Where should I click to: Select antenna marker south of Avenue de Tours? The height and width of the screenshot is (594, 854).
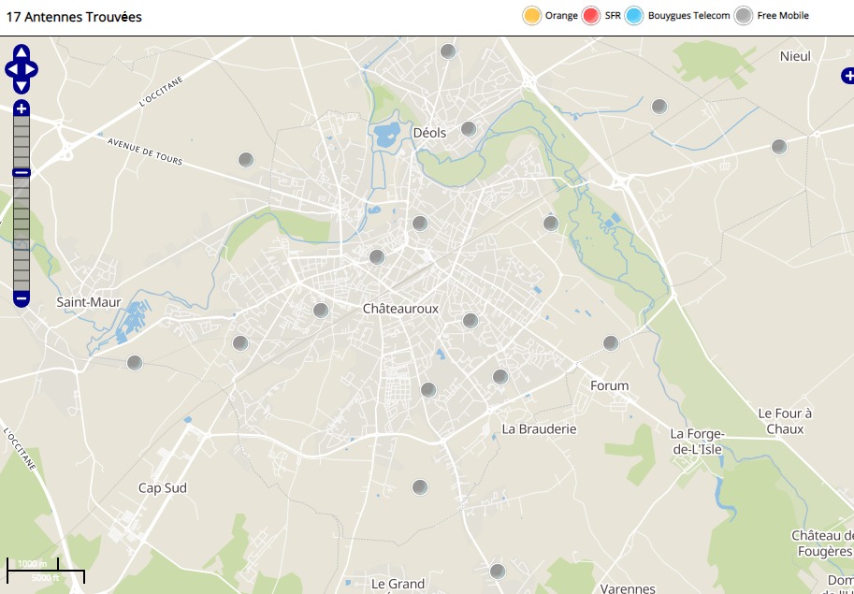tap(246, 160)
